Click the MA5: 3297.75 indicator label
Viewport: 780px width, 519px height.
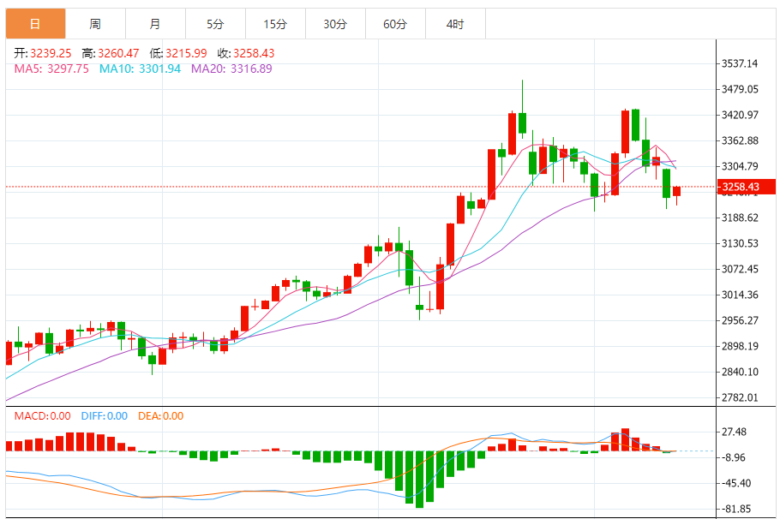[x=51, y=69]
